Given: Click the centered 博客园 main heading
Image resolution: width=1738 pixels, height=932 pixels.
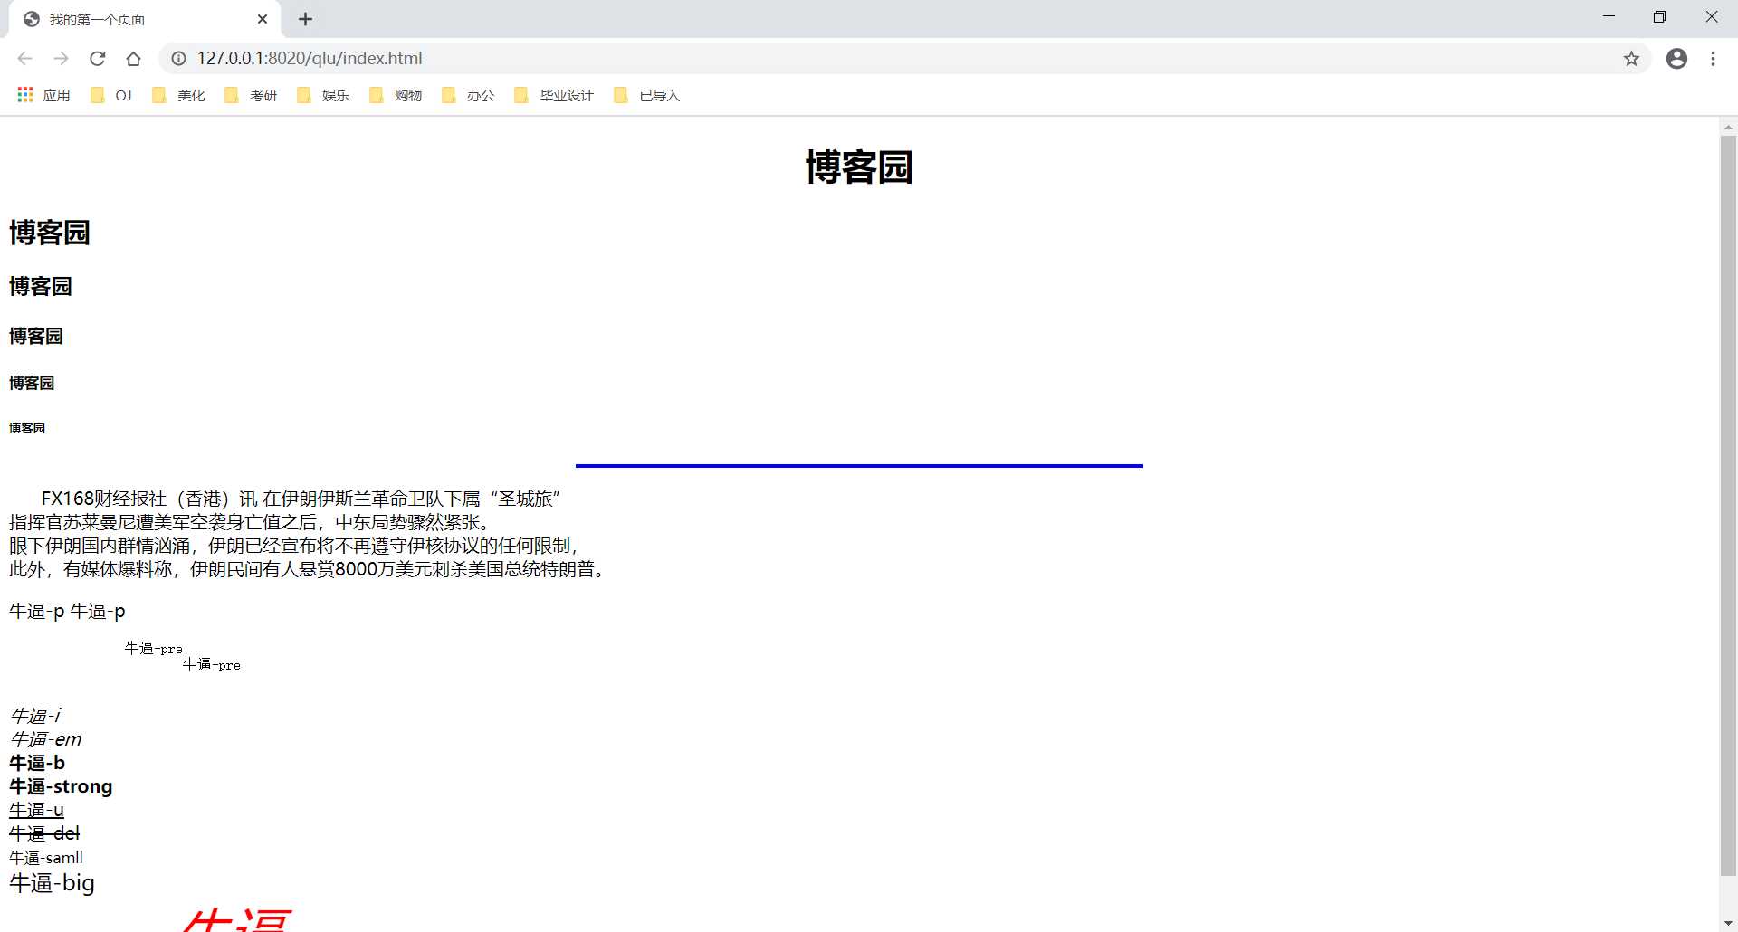Looking at the screenshot, I should coord(859,167).
